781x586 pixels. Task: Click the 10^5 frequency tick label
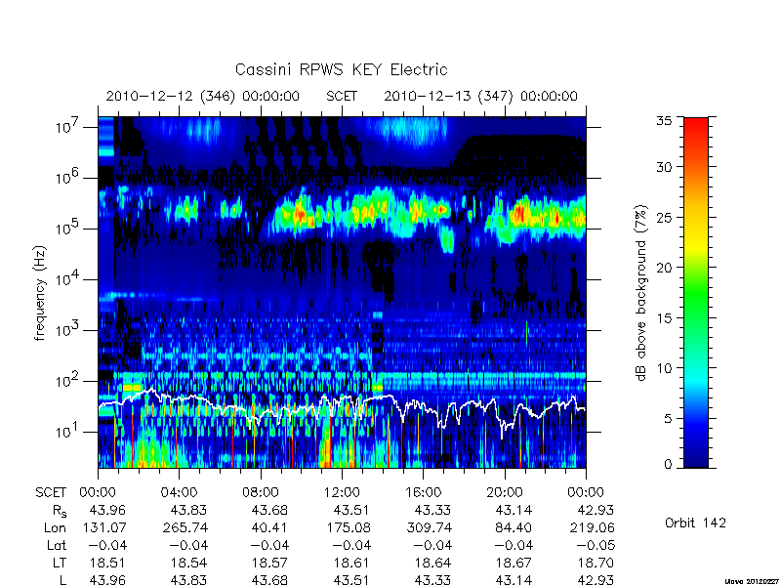pos(68,229)
